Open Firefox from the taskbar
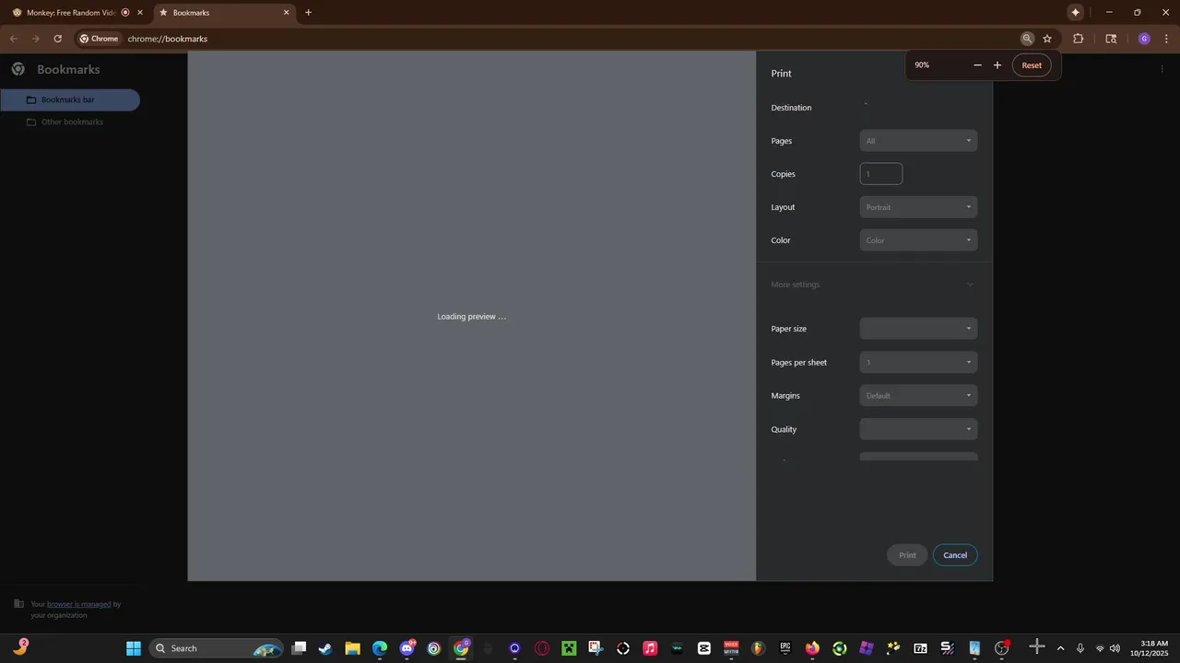 pyautogui.click(x=812, y=648)
